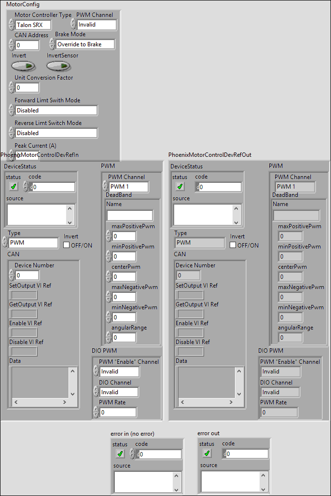Click the angularRange stepper arrows in DevRefIn

109,337
